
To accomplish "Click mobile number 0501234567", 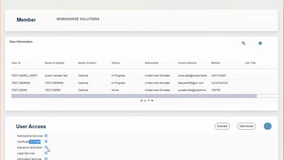I will [x=219, y=76].
